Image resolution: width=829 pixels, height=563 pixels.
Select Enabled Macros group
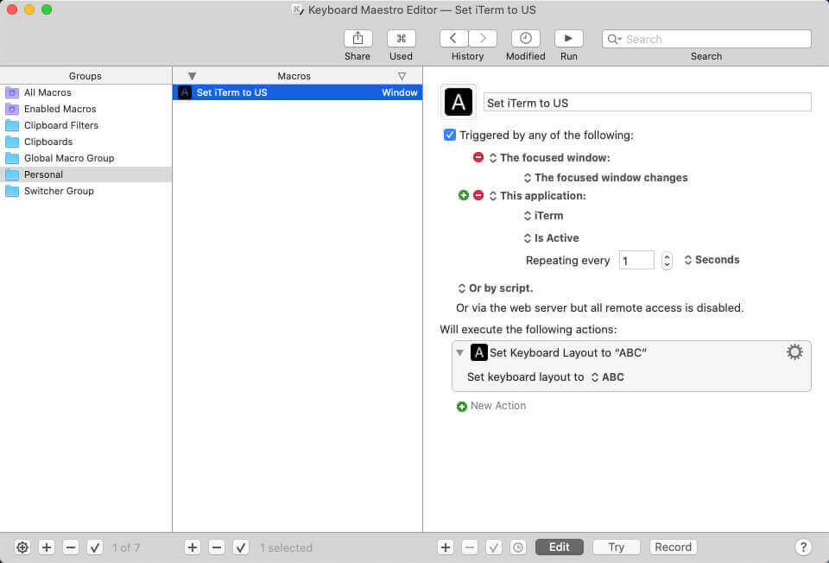coord(85,109)
